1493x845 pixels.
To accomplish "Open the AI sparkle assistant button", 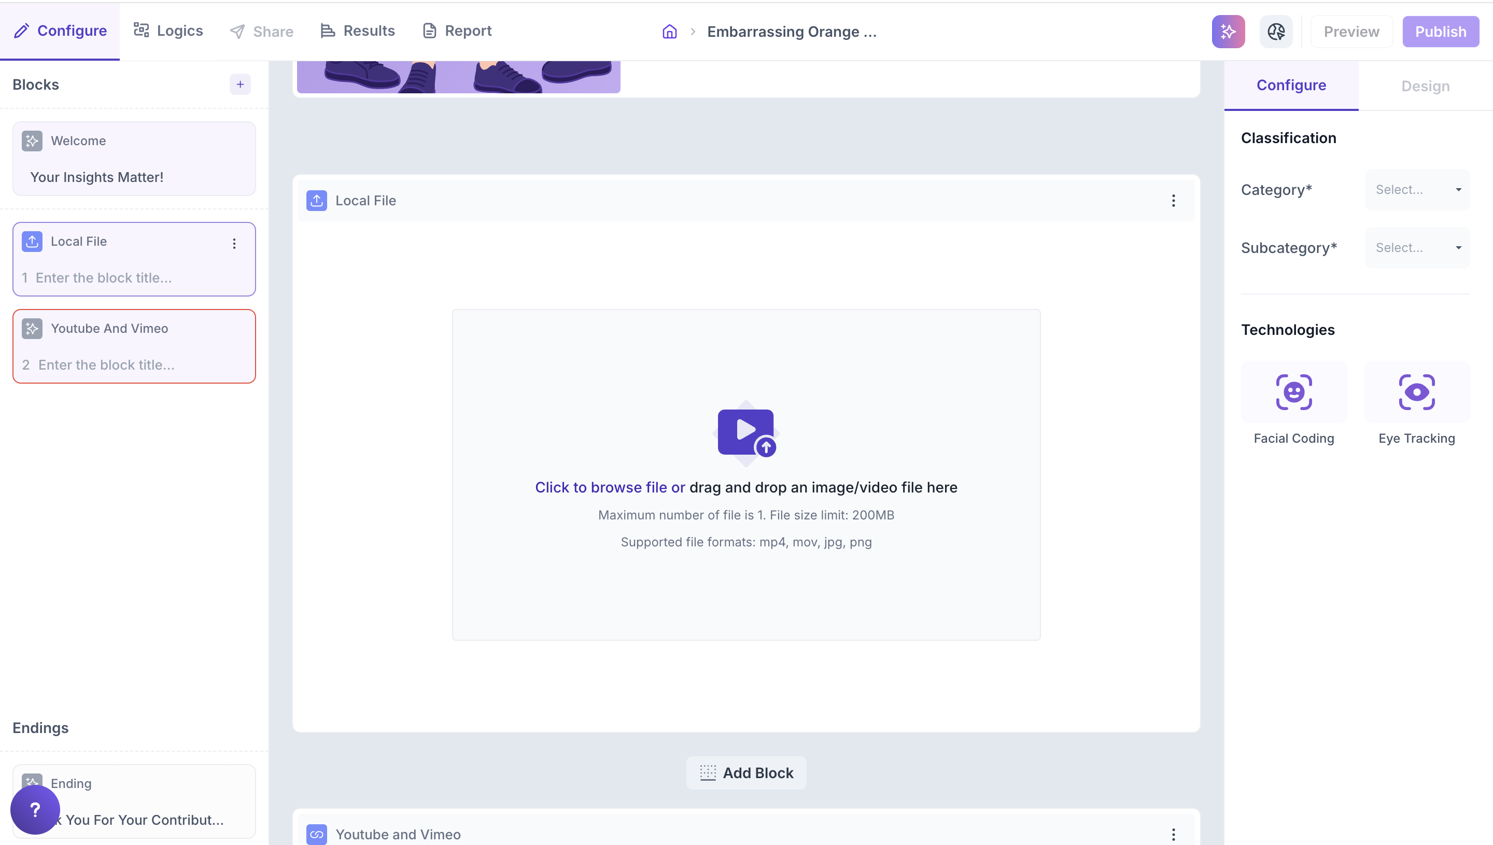I will pos(1228,31).
